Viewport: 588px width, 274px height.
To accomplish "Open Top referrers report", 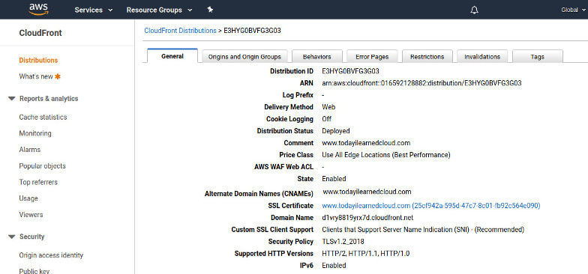I will tap(38, 183).
